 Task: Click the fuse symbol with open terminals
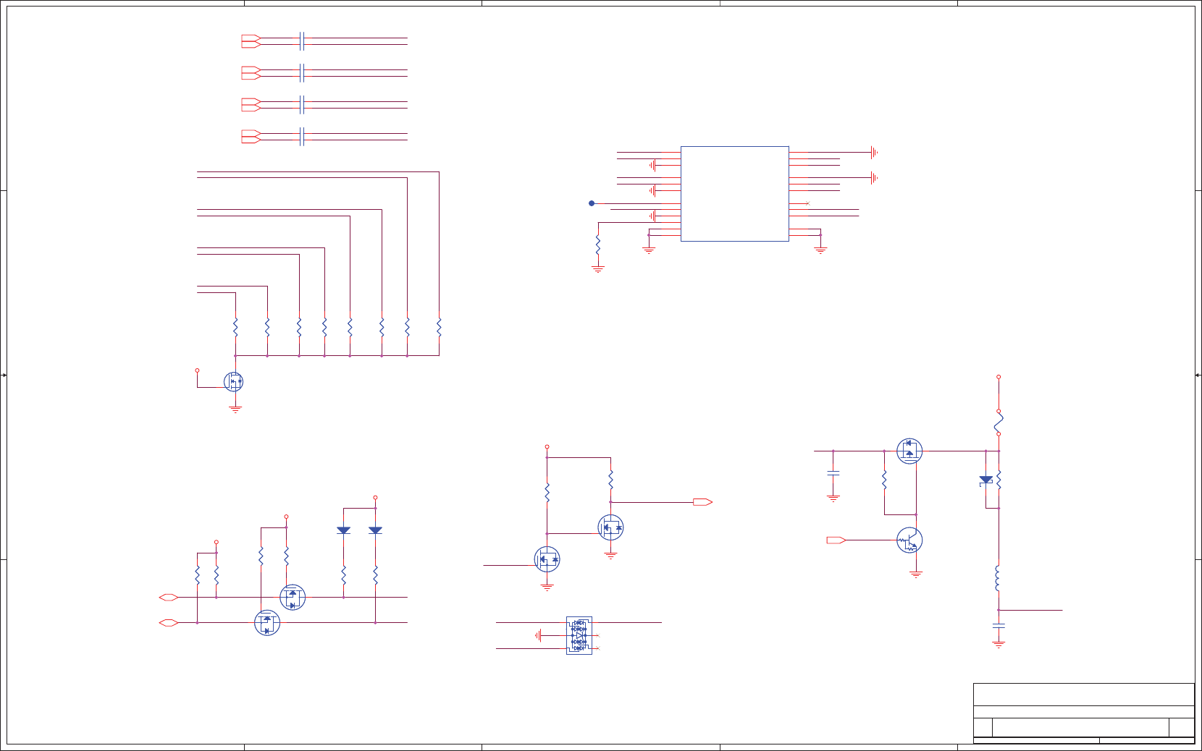point(999,423)
